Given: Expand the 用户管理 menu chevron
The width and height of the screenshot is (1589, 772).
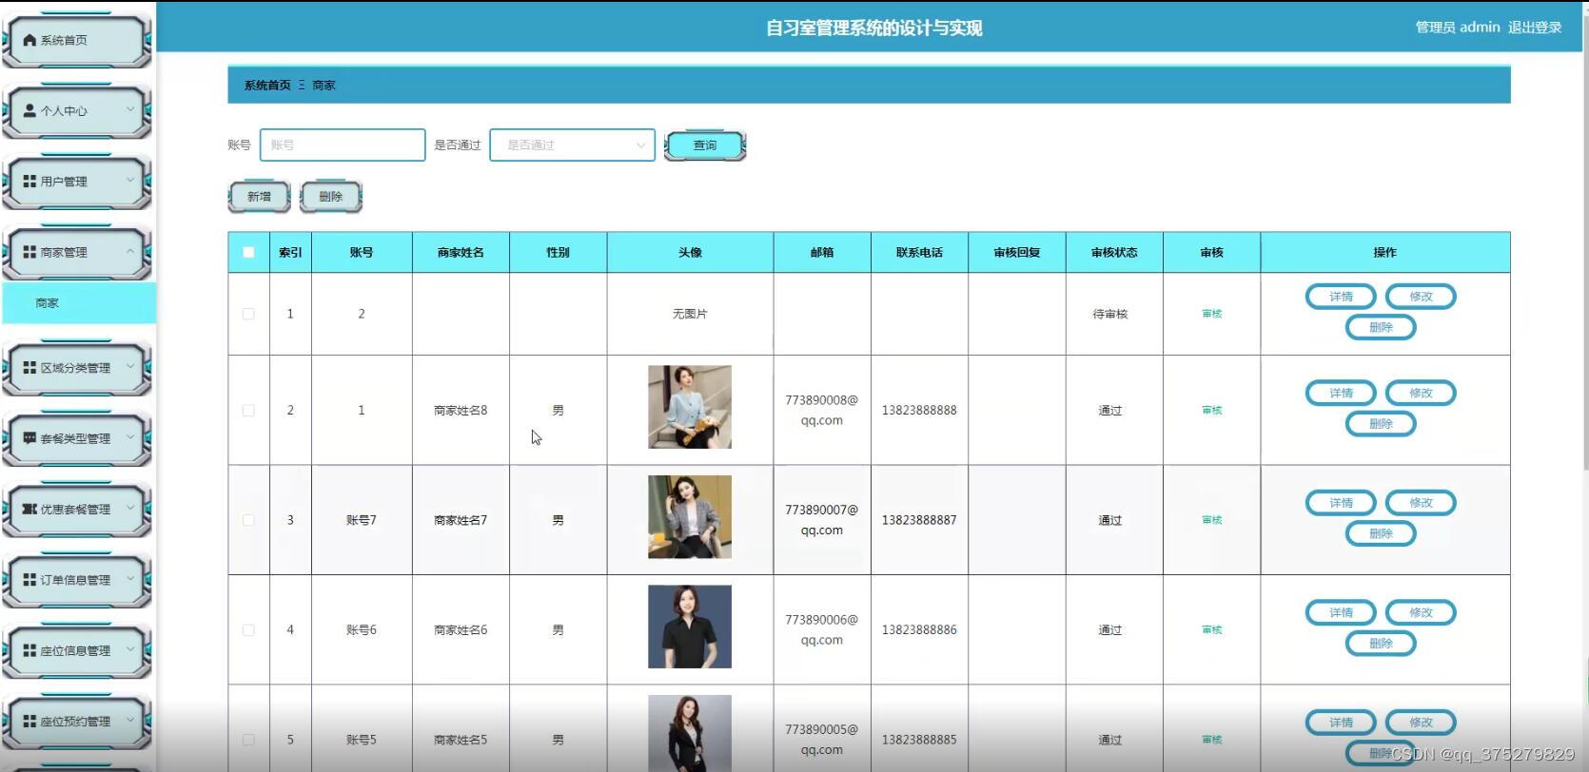Looking at the screenshot, I should (130, 180).
